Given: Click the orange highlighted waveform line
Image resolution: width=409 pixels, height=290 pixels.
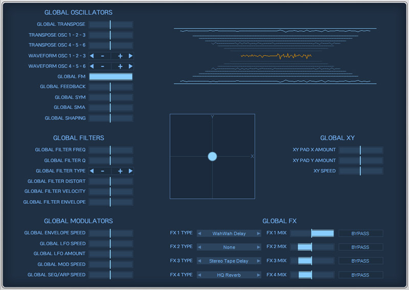Looking at the screenshot, I should point(276,56).
